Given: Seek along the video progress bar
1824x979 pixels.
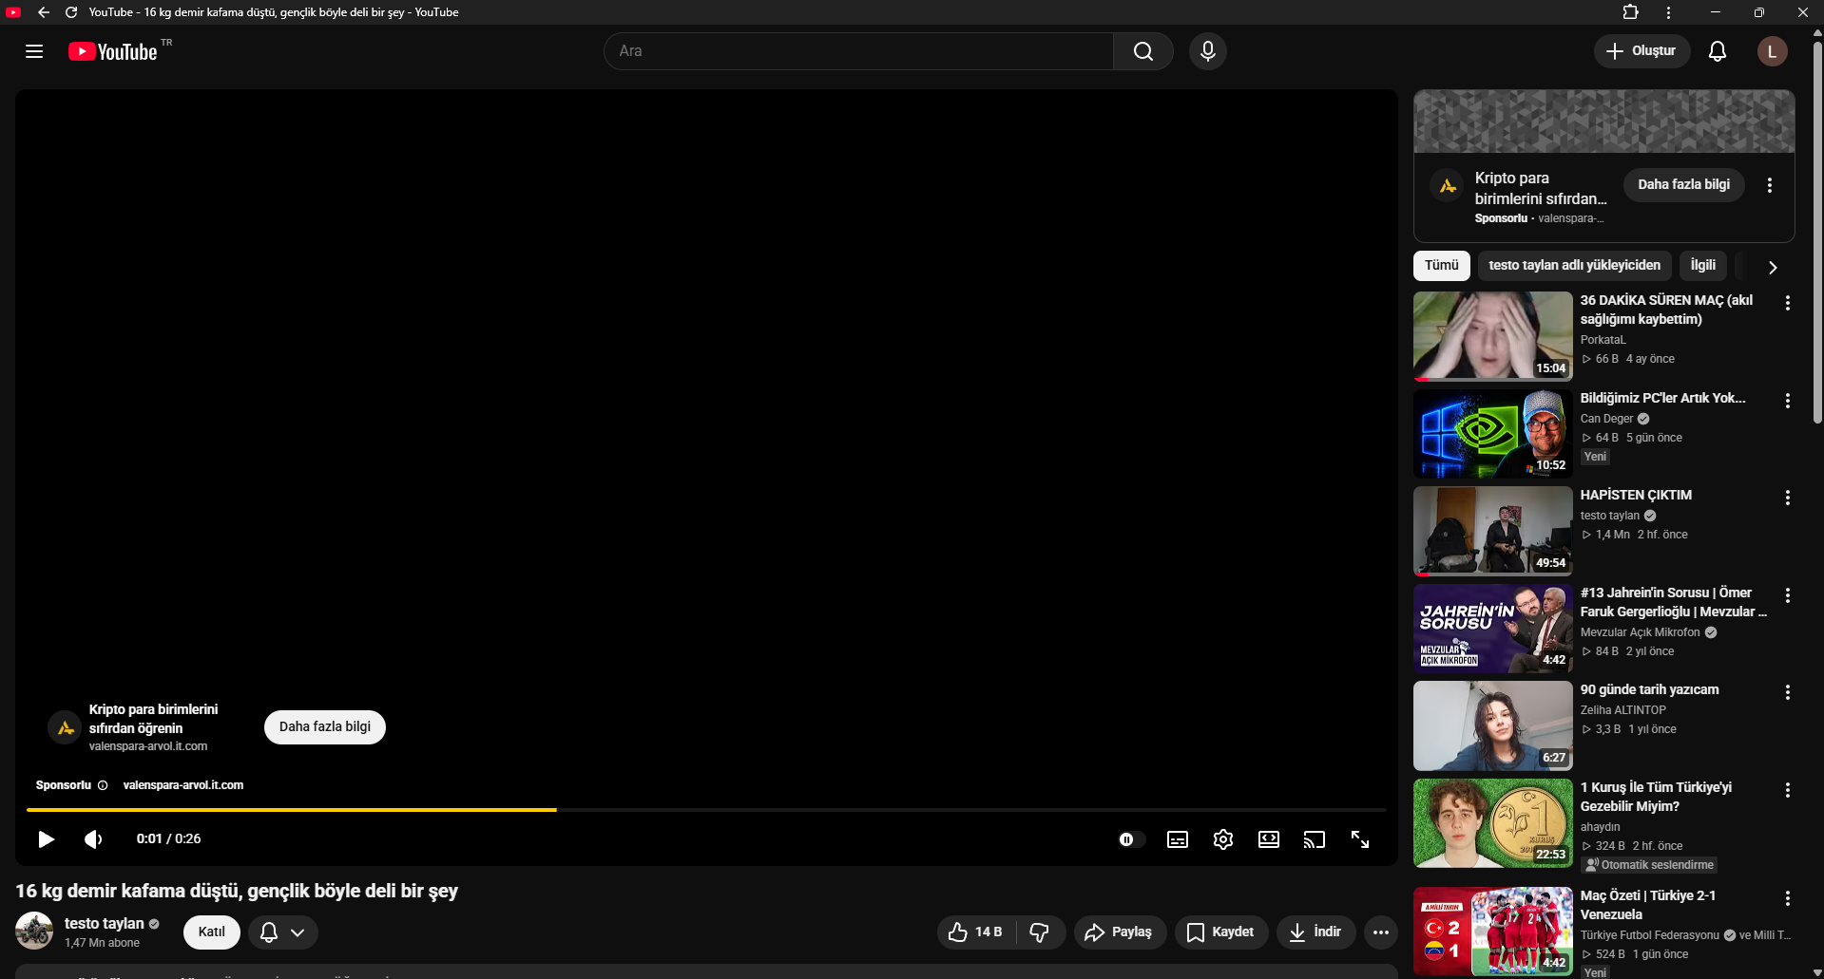Looking at the screenshot, I should tap(706, 810).
